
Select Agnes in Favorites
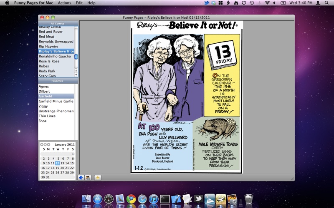click(x=56, y=87)
